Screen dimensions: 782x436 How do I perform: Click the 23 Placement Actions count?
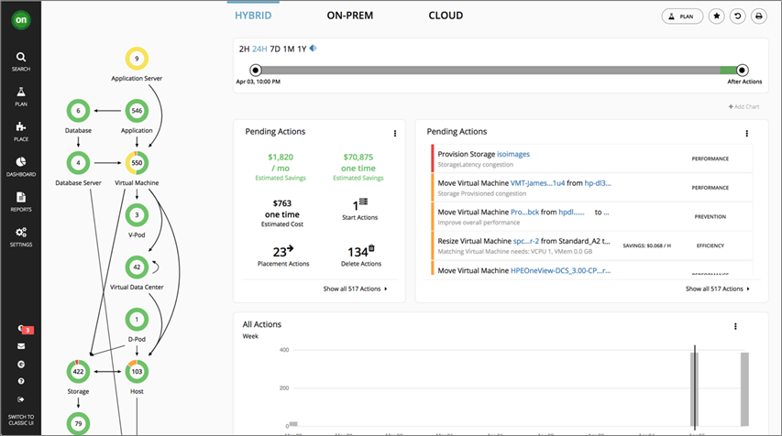click(x=282, y=256)
